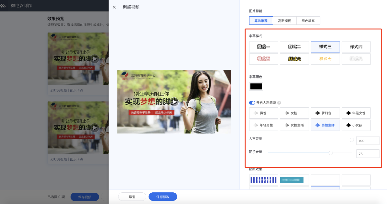This screenshot has height=204, width=387.
Task: Click the 取消 cancel button
Action: click(x=132, y=196)
